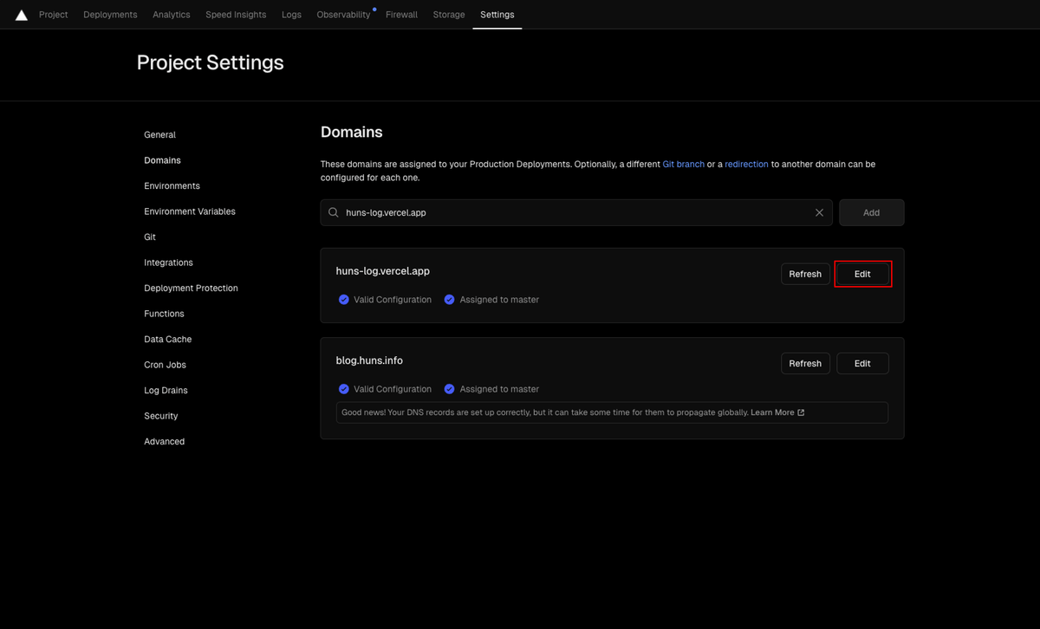Edit the blog.huns.info domain
1040x629 pixels.
coord(862,363)
